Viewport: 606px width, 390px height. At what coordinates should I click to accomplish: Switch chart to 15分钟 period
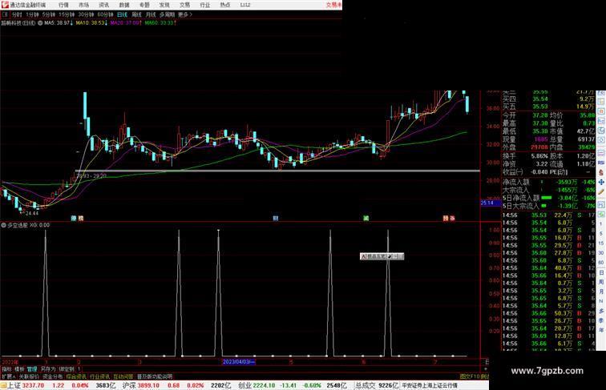point(67,14)
